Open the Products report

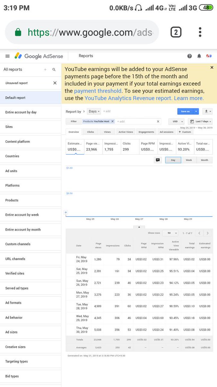click(x=31, y=200)
